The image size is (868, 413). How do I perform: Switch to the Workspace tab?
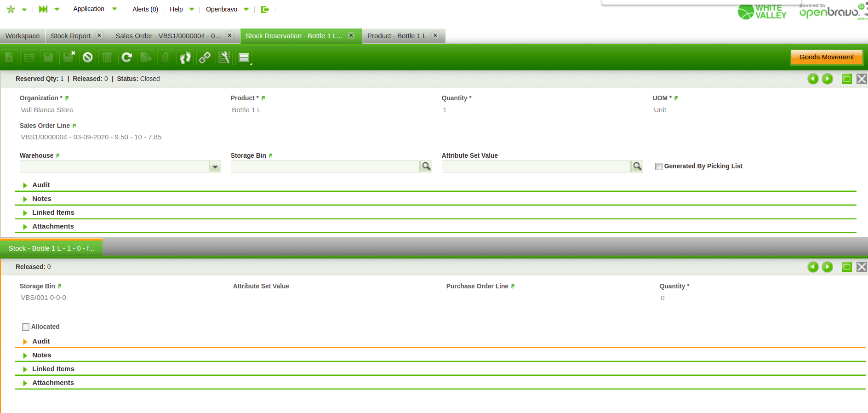23,36
